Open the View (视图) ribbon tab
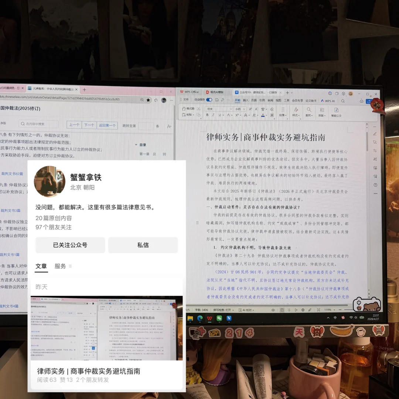Image resolution: width=399 pixels, height=399 pixels. point(279,100)
